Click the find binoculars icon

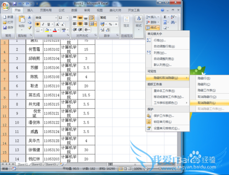[173, 22]
